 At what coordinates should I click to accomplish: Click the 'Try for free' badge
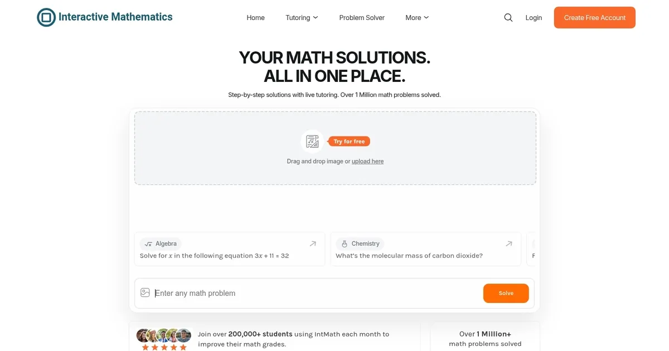tap(349, 142)
